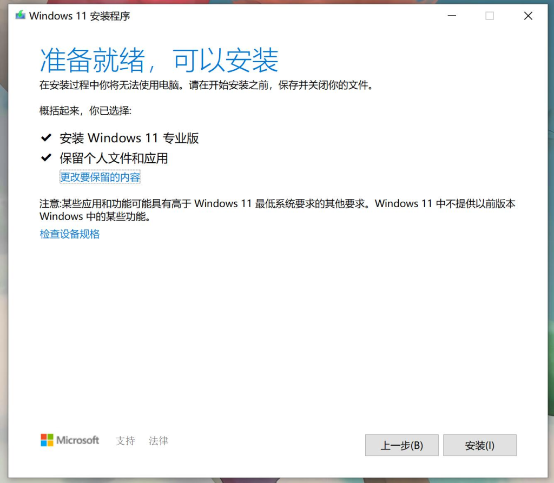The image size is (554, 483).
Task: Open the 检查设备规格 link
Action: point(70,234)
